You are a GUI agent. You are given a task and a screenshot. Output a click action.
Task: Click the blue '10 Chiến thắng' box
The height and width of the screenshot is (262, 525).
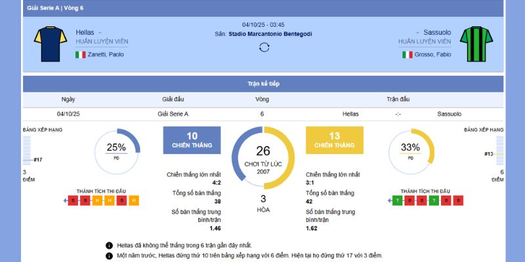point(192,140)
